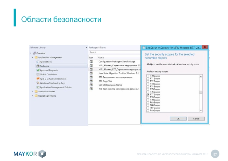Select the Applications tree item

(x=46, y=62)
